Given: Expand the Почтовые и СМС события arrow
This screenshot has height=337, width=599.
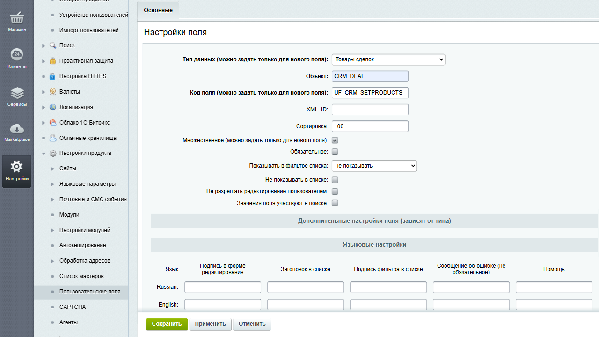Looking at the screenshot, I should point(53,199).
